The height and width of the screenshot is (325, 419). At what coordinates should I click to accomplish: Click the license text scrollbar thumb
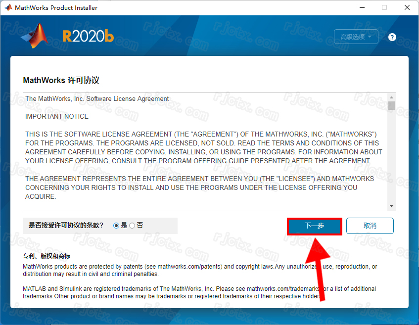click(x=392, y=105)
